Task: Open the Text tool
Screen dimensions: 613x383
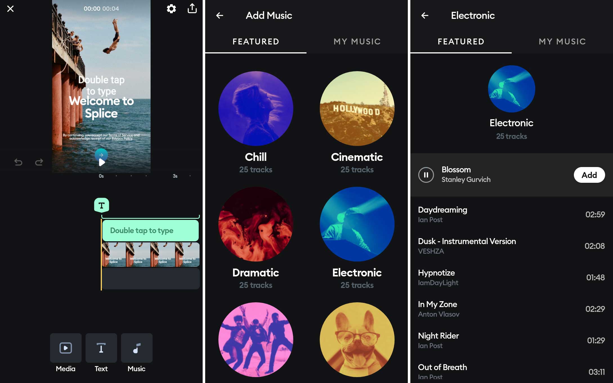Action: coord(101,353)
